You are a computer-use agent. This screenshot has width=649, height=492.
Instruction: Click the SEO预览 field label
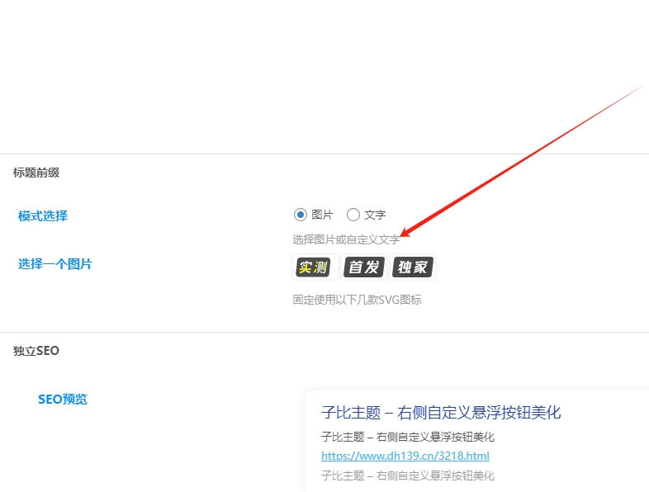[63, 400]
